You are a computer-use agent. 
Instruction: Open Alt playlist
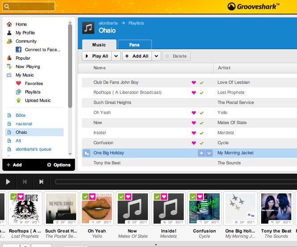tap(18, 141)
